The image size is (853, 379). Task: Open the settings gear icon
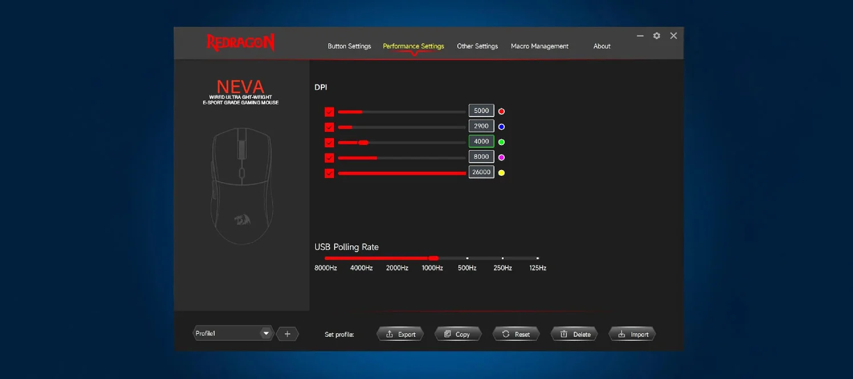(657, 35)
